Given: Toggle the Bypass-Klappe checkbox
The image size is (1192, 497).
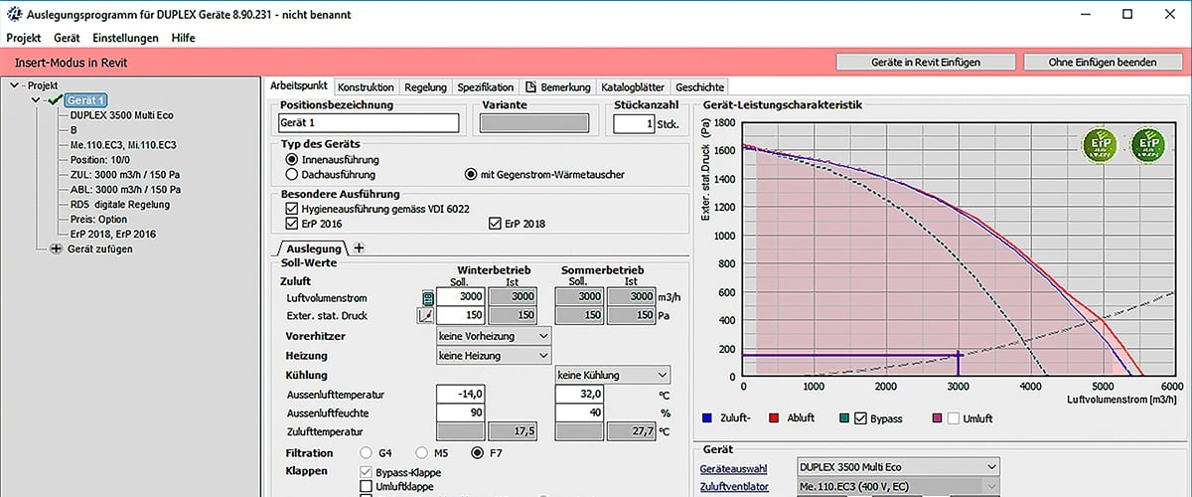Looking at the screenshot, I should coord(366,471).
